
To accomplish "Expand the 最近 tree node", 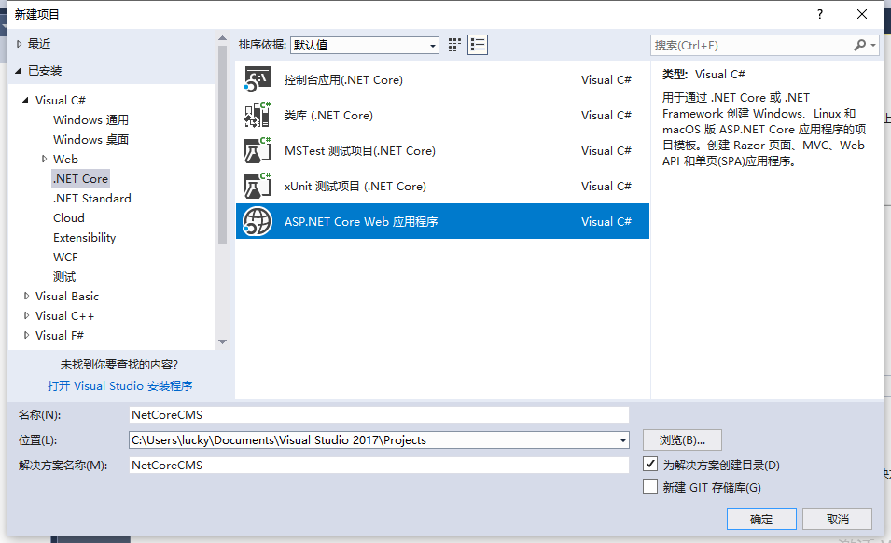I will pyautogui.click(x=19, y=44).
